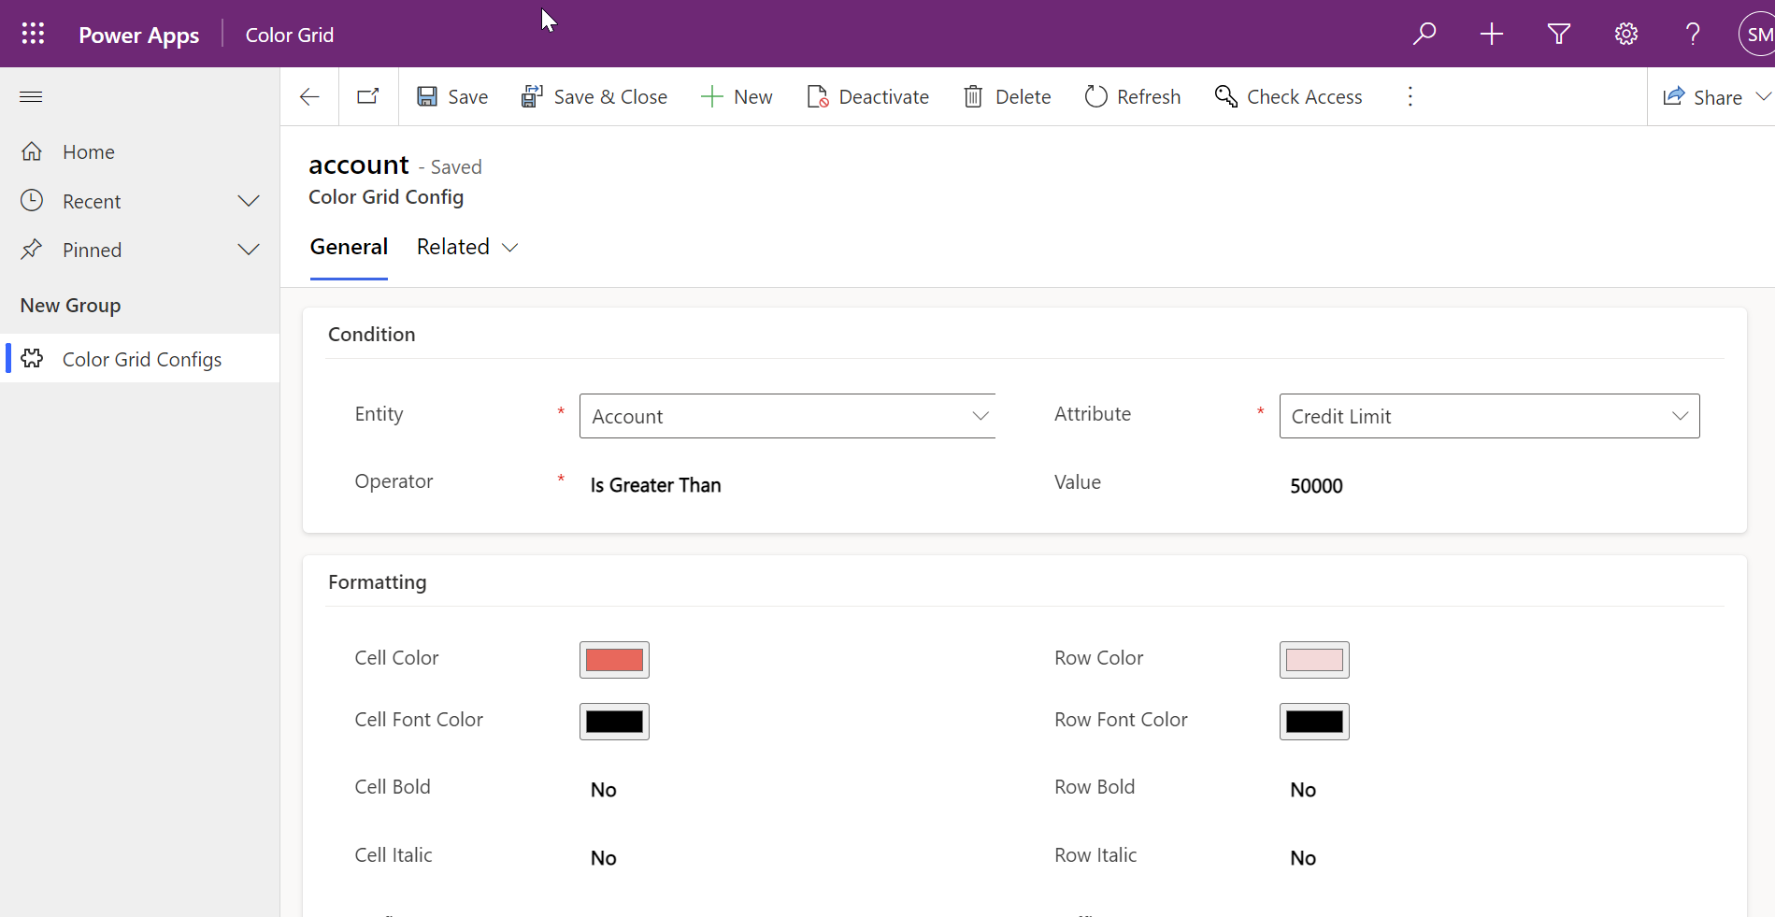Enable Row Italic formatting

[1303, 857]
